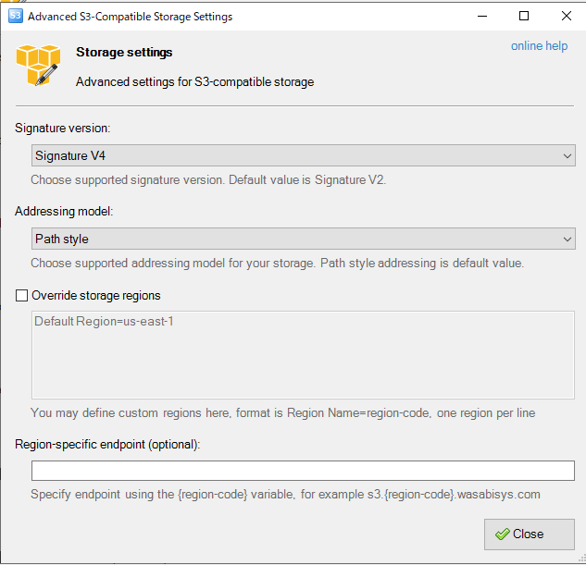Click the Default Region=us-east-1 line
The image size is (586, 565).
click(x=104, y=321)
